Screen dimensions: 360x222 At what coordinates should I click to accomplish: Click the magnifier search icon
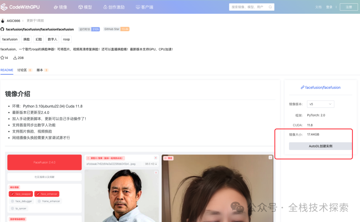[x=270, y=7]
